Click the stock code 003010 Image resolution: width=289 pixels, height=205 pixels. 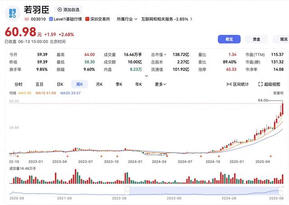point(38,19)
